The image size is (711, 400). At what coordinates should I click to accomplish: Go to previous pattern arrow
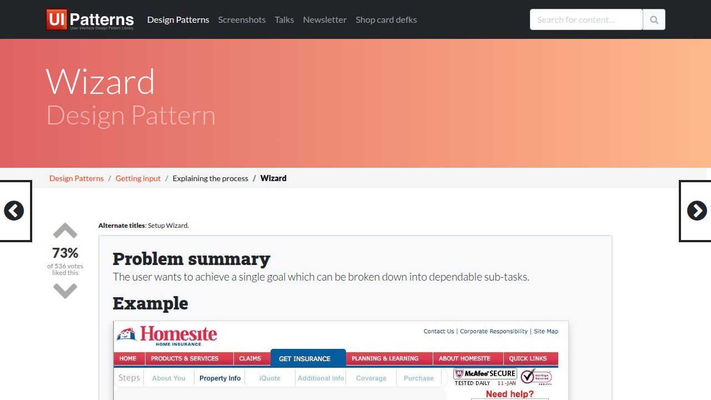(x=14, y=211)
